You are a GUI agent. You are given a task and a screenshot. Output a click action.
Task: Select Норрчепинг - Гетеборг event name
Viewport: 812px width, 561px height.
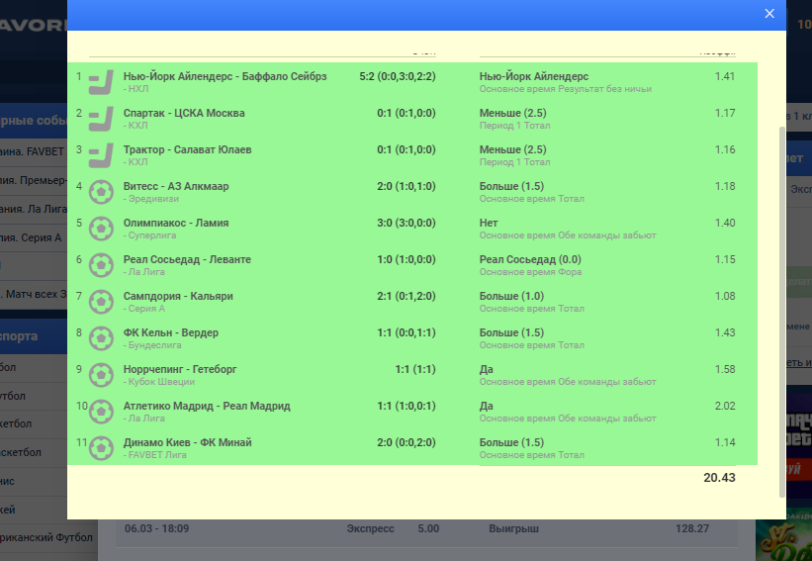(x=180, y=369)
